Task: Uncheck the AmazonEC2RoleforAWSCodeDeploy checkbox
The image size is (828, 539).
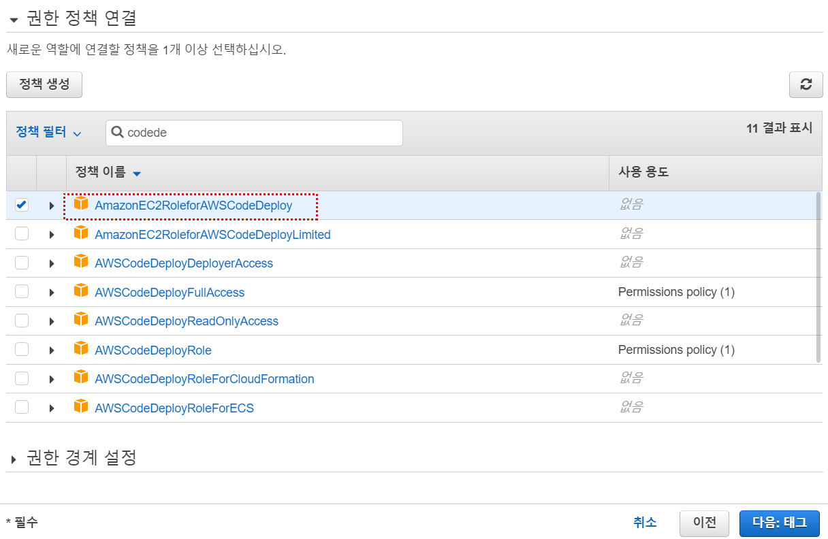Action: [x=22, y=205]
